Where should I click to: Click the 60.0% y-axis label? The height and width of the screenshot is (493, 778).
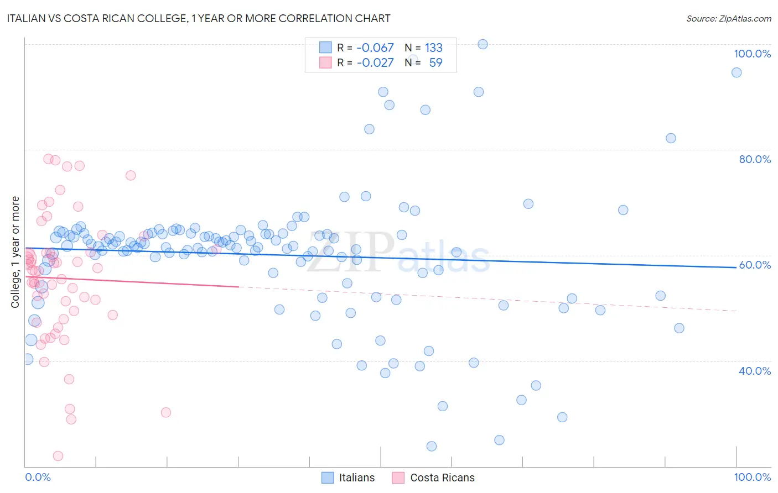pos(755,265)
